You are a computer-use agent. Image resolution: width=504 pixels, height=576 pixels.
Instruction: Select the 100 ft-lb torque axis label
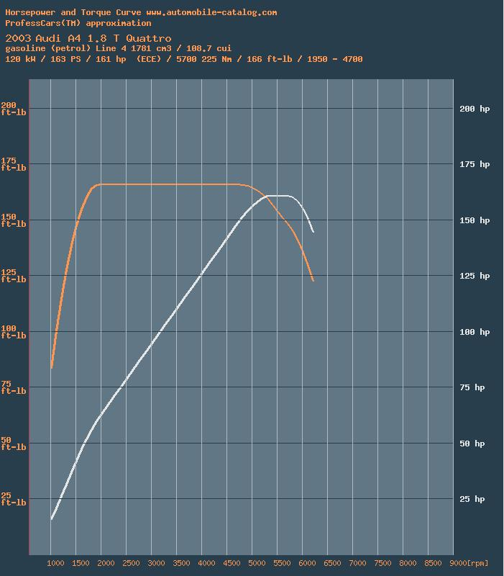tap(14, 332)
